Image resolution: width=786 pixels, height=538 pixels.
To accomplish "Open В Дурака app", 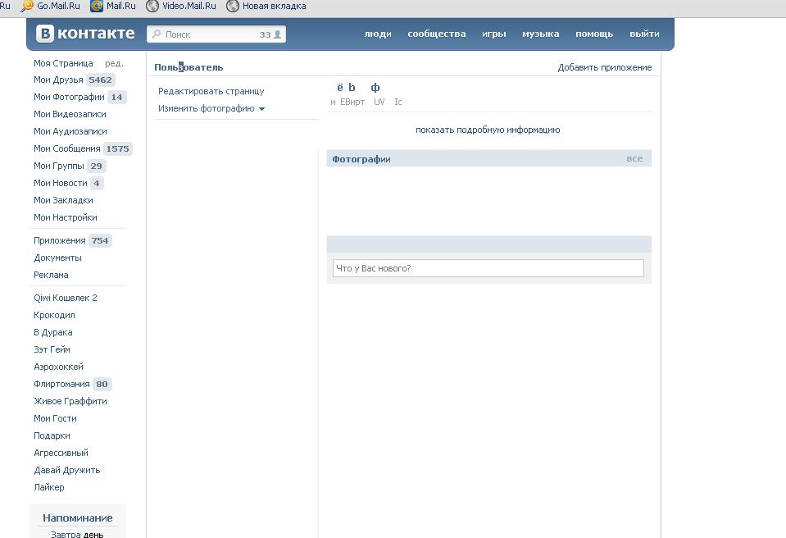I will coord(52,332).
